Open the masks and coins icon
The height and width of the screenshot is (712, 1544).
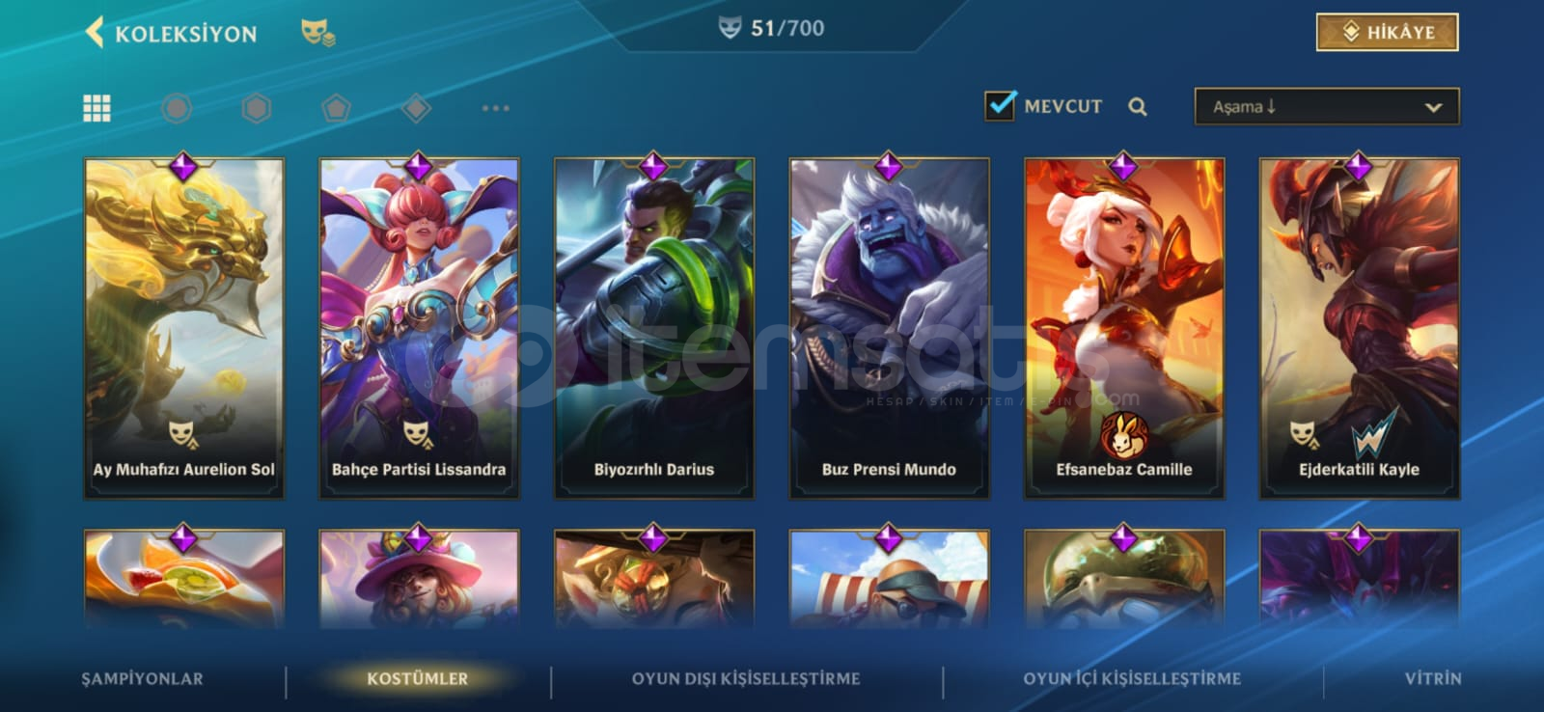317,33
